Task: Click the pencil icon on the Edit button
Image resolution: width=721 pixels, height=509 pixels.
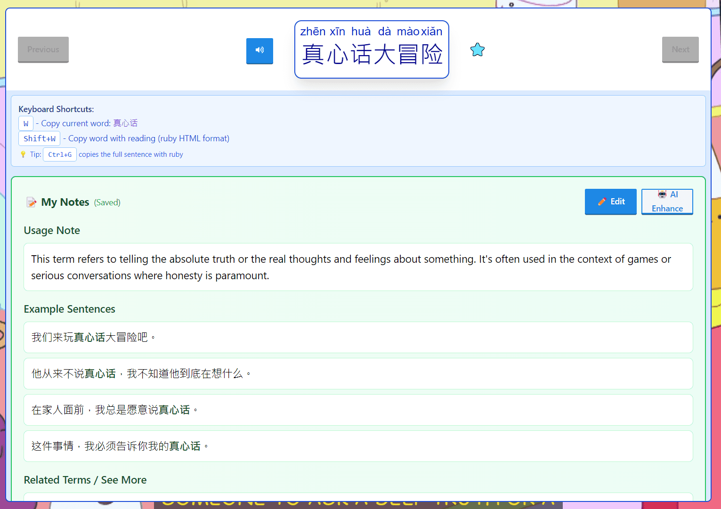Action: (x=601, y=201)
